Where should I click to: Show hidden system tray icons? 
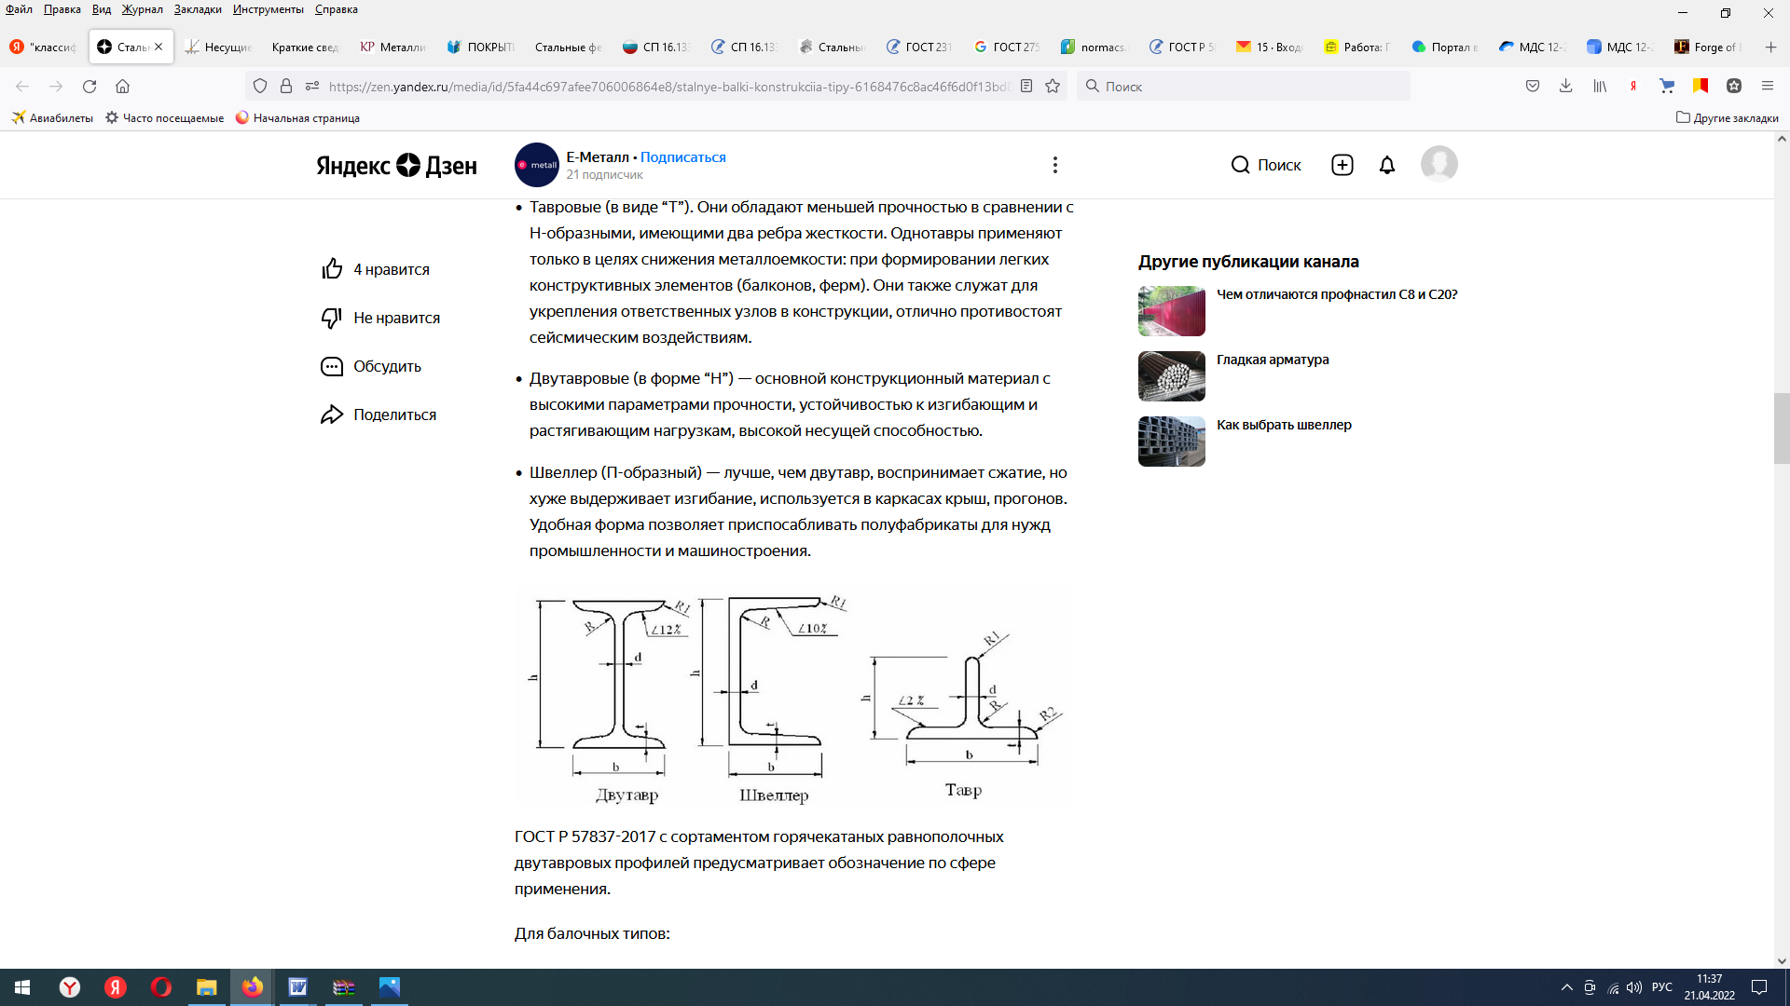[x=1567, y=987]
